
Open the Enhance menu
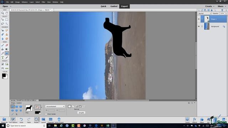[25, 2]
